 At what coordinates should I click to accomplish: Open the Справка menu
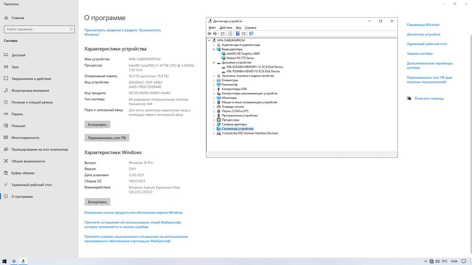click(x=251, y=28)
